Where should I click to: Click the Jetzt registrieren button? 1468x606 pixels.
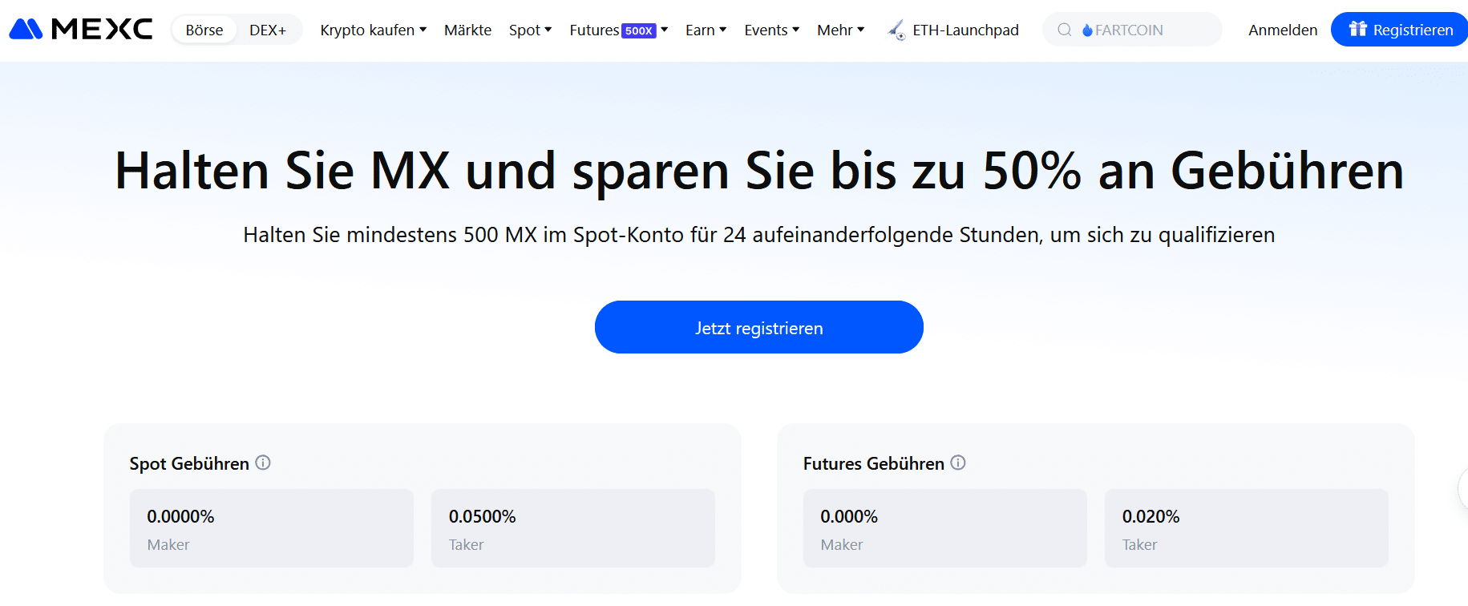(x=759, y=327)
